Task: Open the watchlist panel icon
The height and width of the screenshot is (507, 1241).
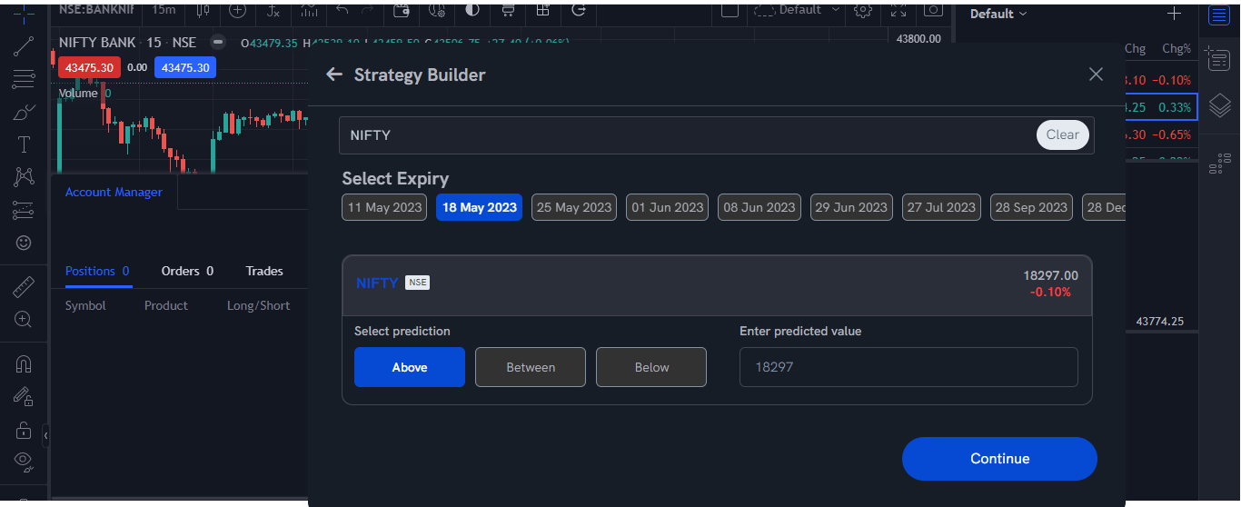Action: coord(1219,15)
